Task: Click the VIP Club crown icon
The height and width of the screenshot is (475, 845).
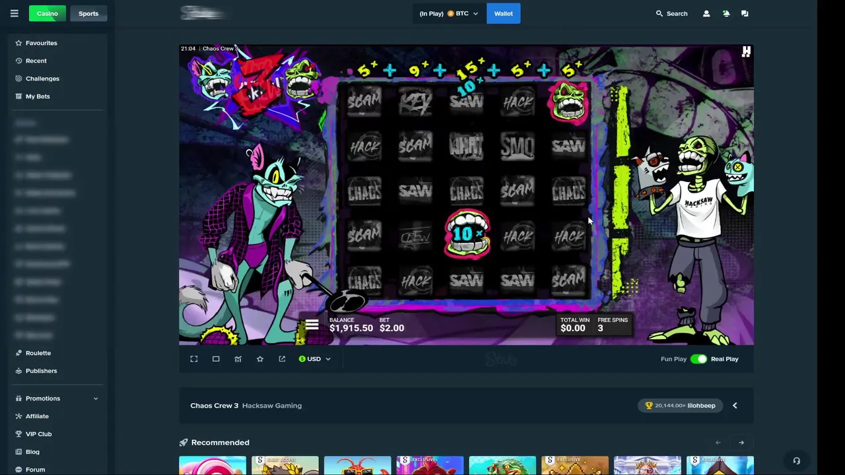Action: (x=18, y=434)
